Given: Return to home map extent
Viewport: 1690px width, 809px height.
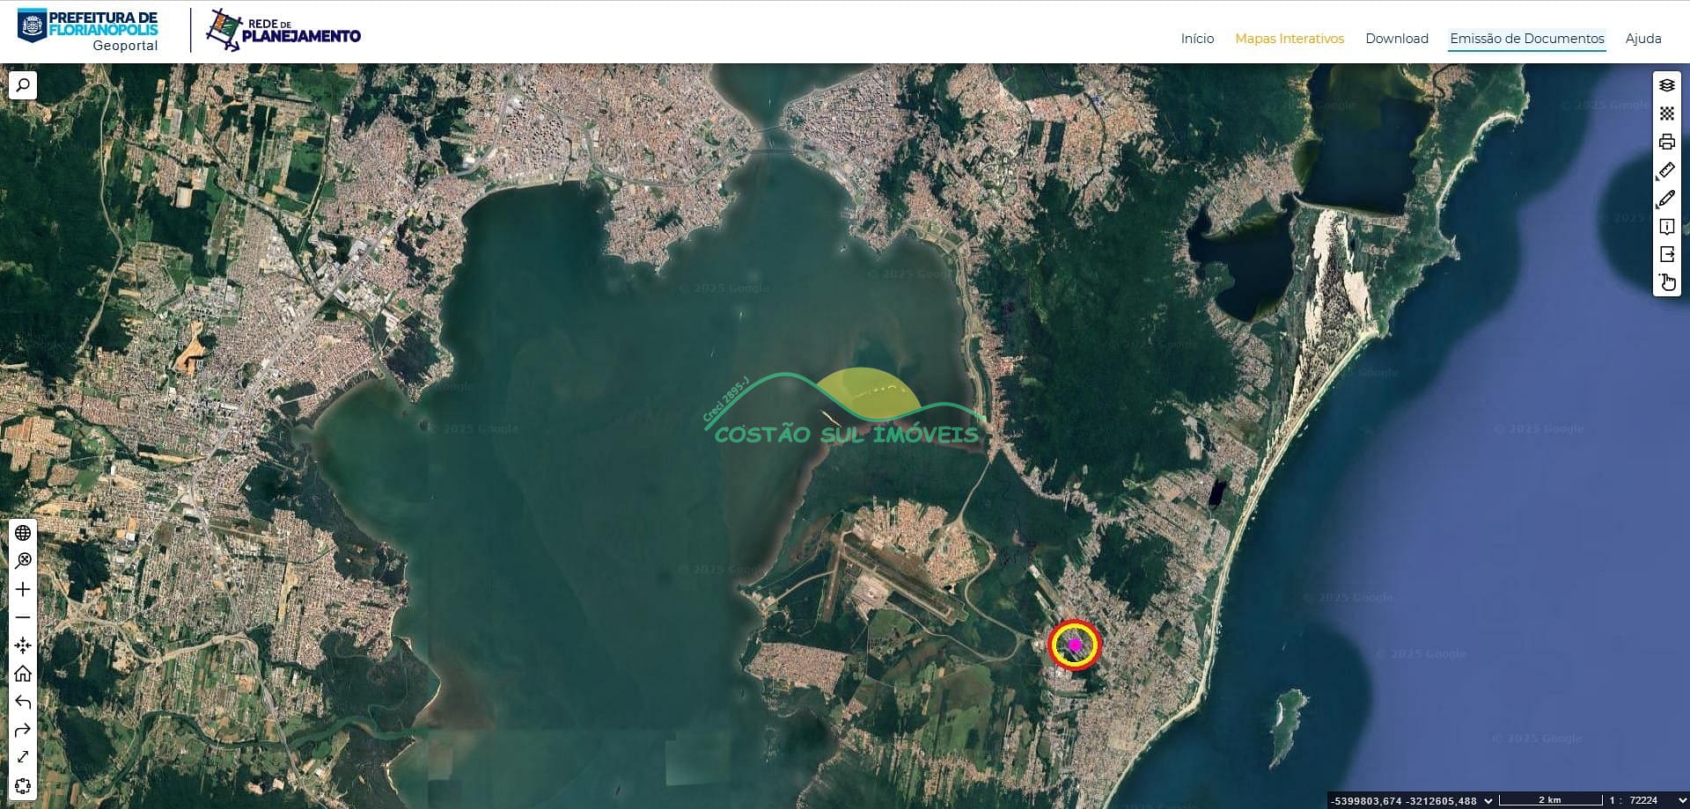Looking at the screenshot, I should pos(23,674).
